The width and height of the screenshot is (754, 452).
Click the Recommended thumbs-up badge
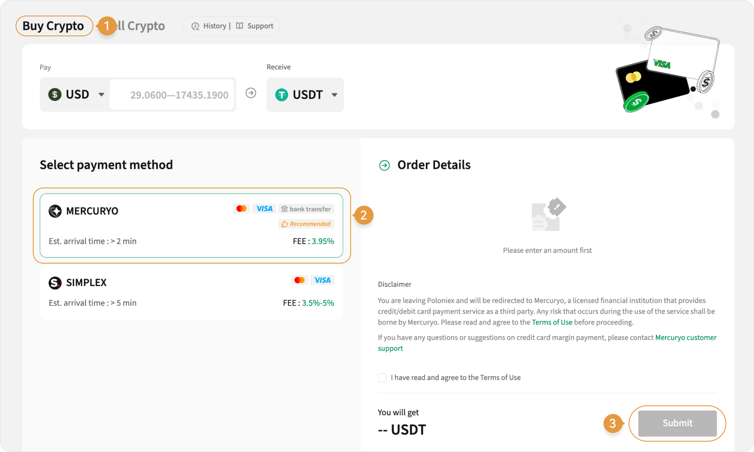click(x=306, y=224)
